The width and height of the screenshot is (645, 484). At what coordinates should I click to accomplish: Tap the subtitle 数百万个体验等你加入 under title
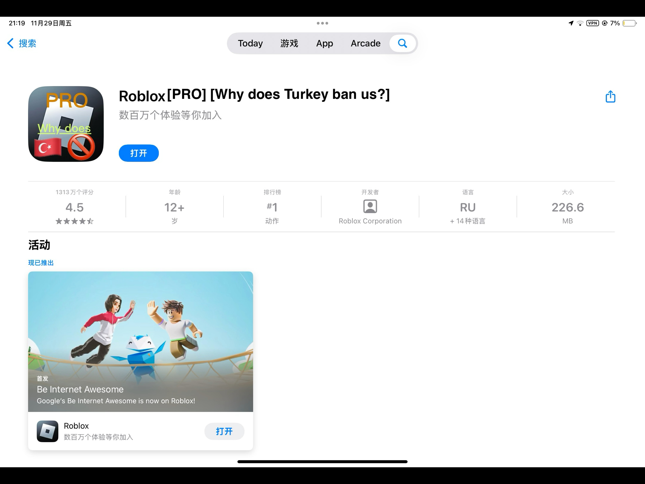[x=170, y=115]
